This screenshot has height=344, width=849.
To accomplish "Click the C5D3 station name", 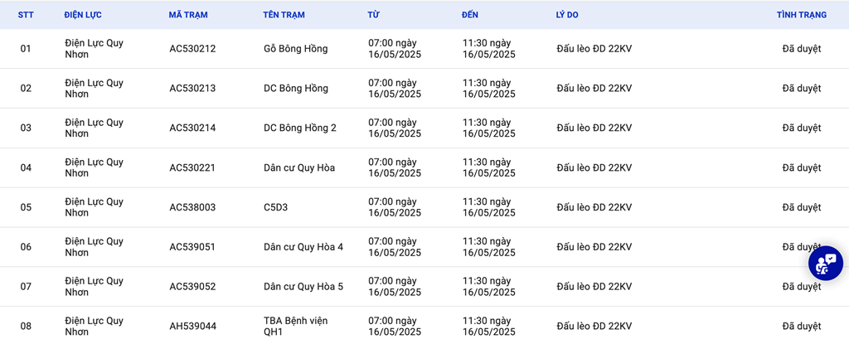I will click(x=275, y=208).
